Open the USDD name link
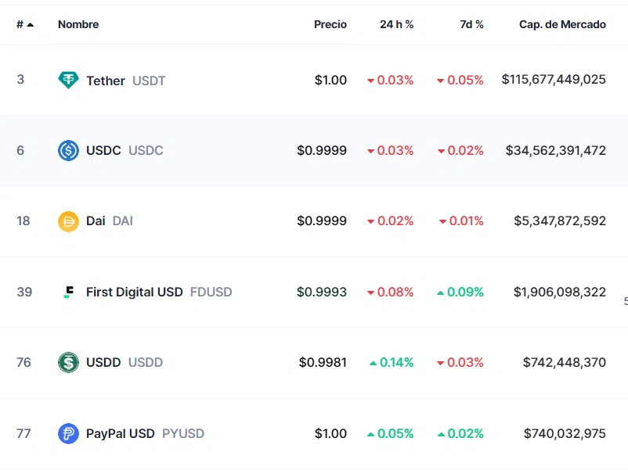Viewport: 628px width, 470px height. (125, 362)
